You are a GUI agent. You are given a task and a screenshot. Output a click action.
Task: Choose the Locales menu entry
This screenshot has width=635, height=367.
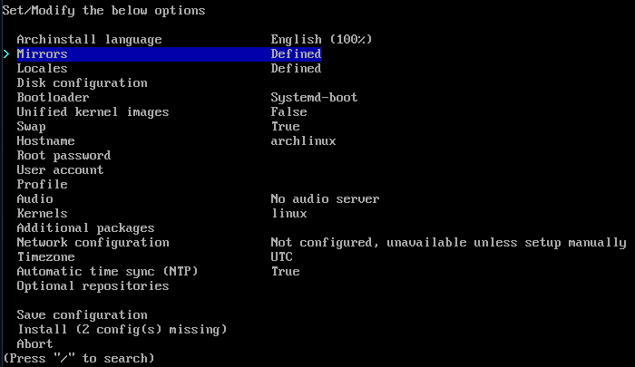click(42, 68)
